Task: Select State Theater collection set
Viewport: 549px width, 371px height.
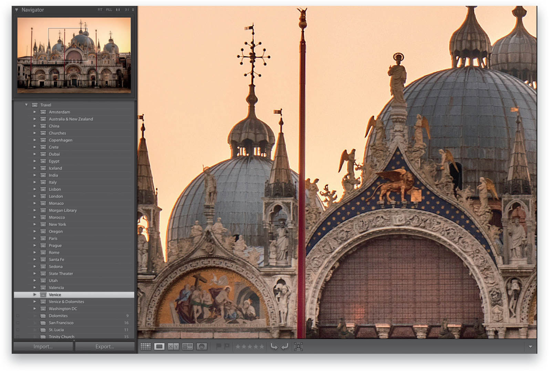Action: (x=74, y=273)
